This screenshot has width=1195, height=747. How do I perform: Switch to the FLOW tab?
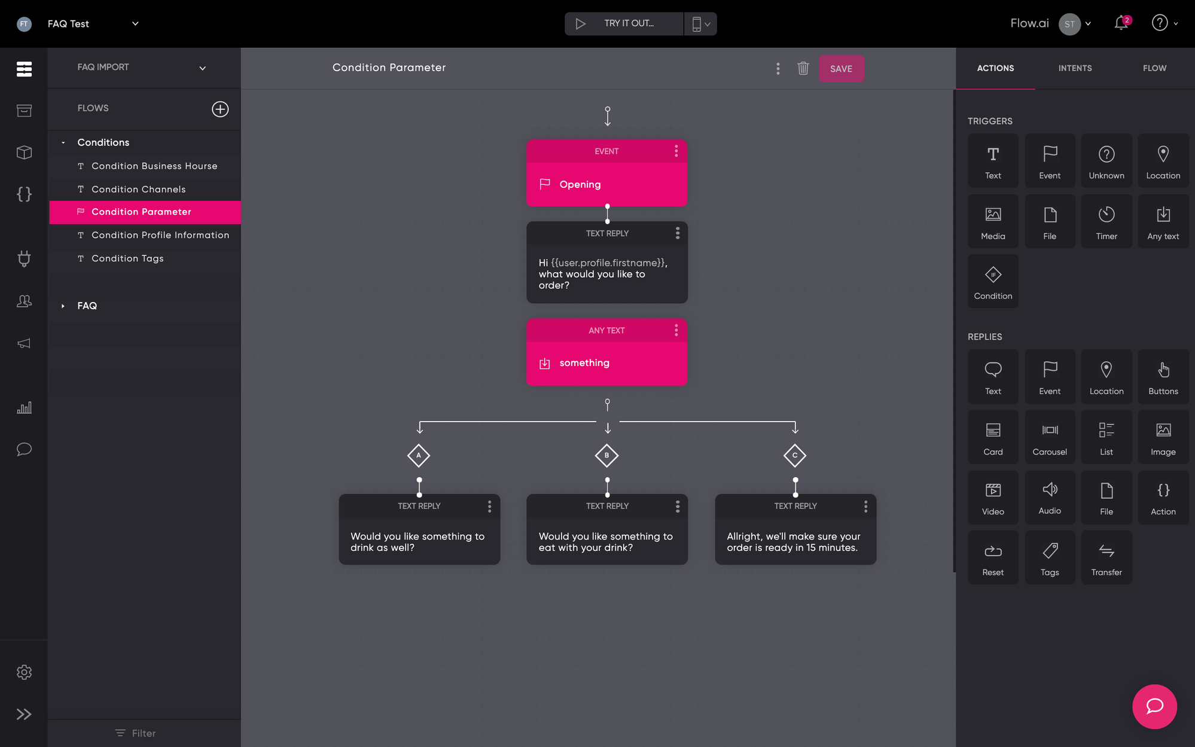[1154, 68]
